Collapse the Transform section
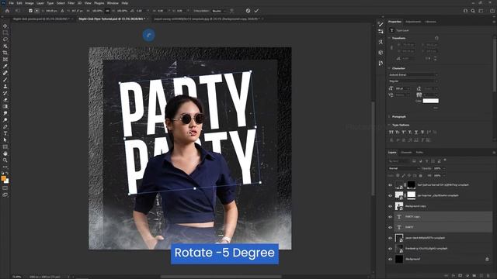 pyautogui.click(x=390, y=38)
